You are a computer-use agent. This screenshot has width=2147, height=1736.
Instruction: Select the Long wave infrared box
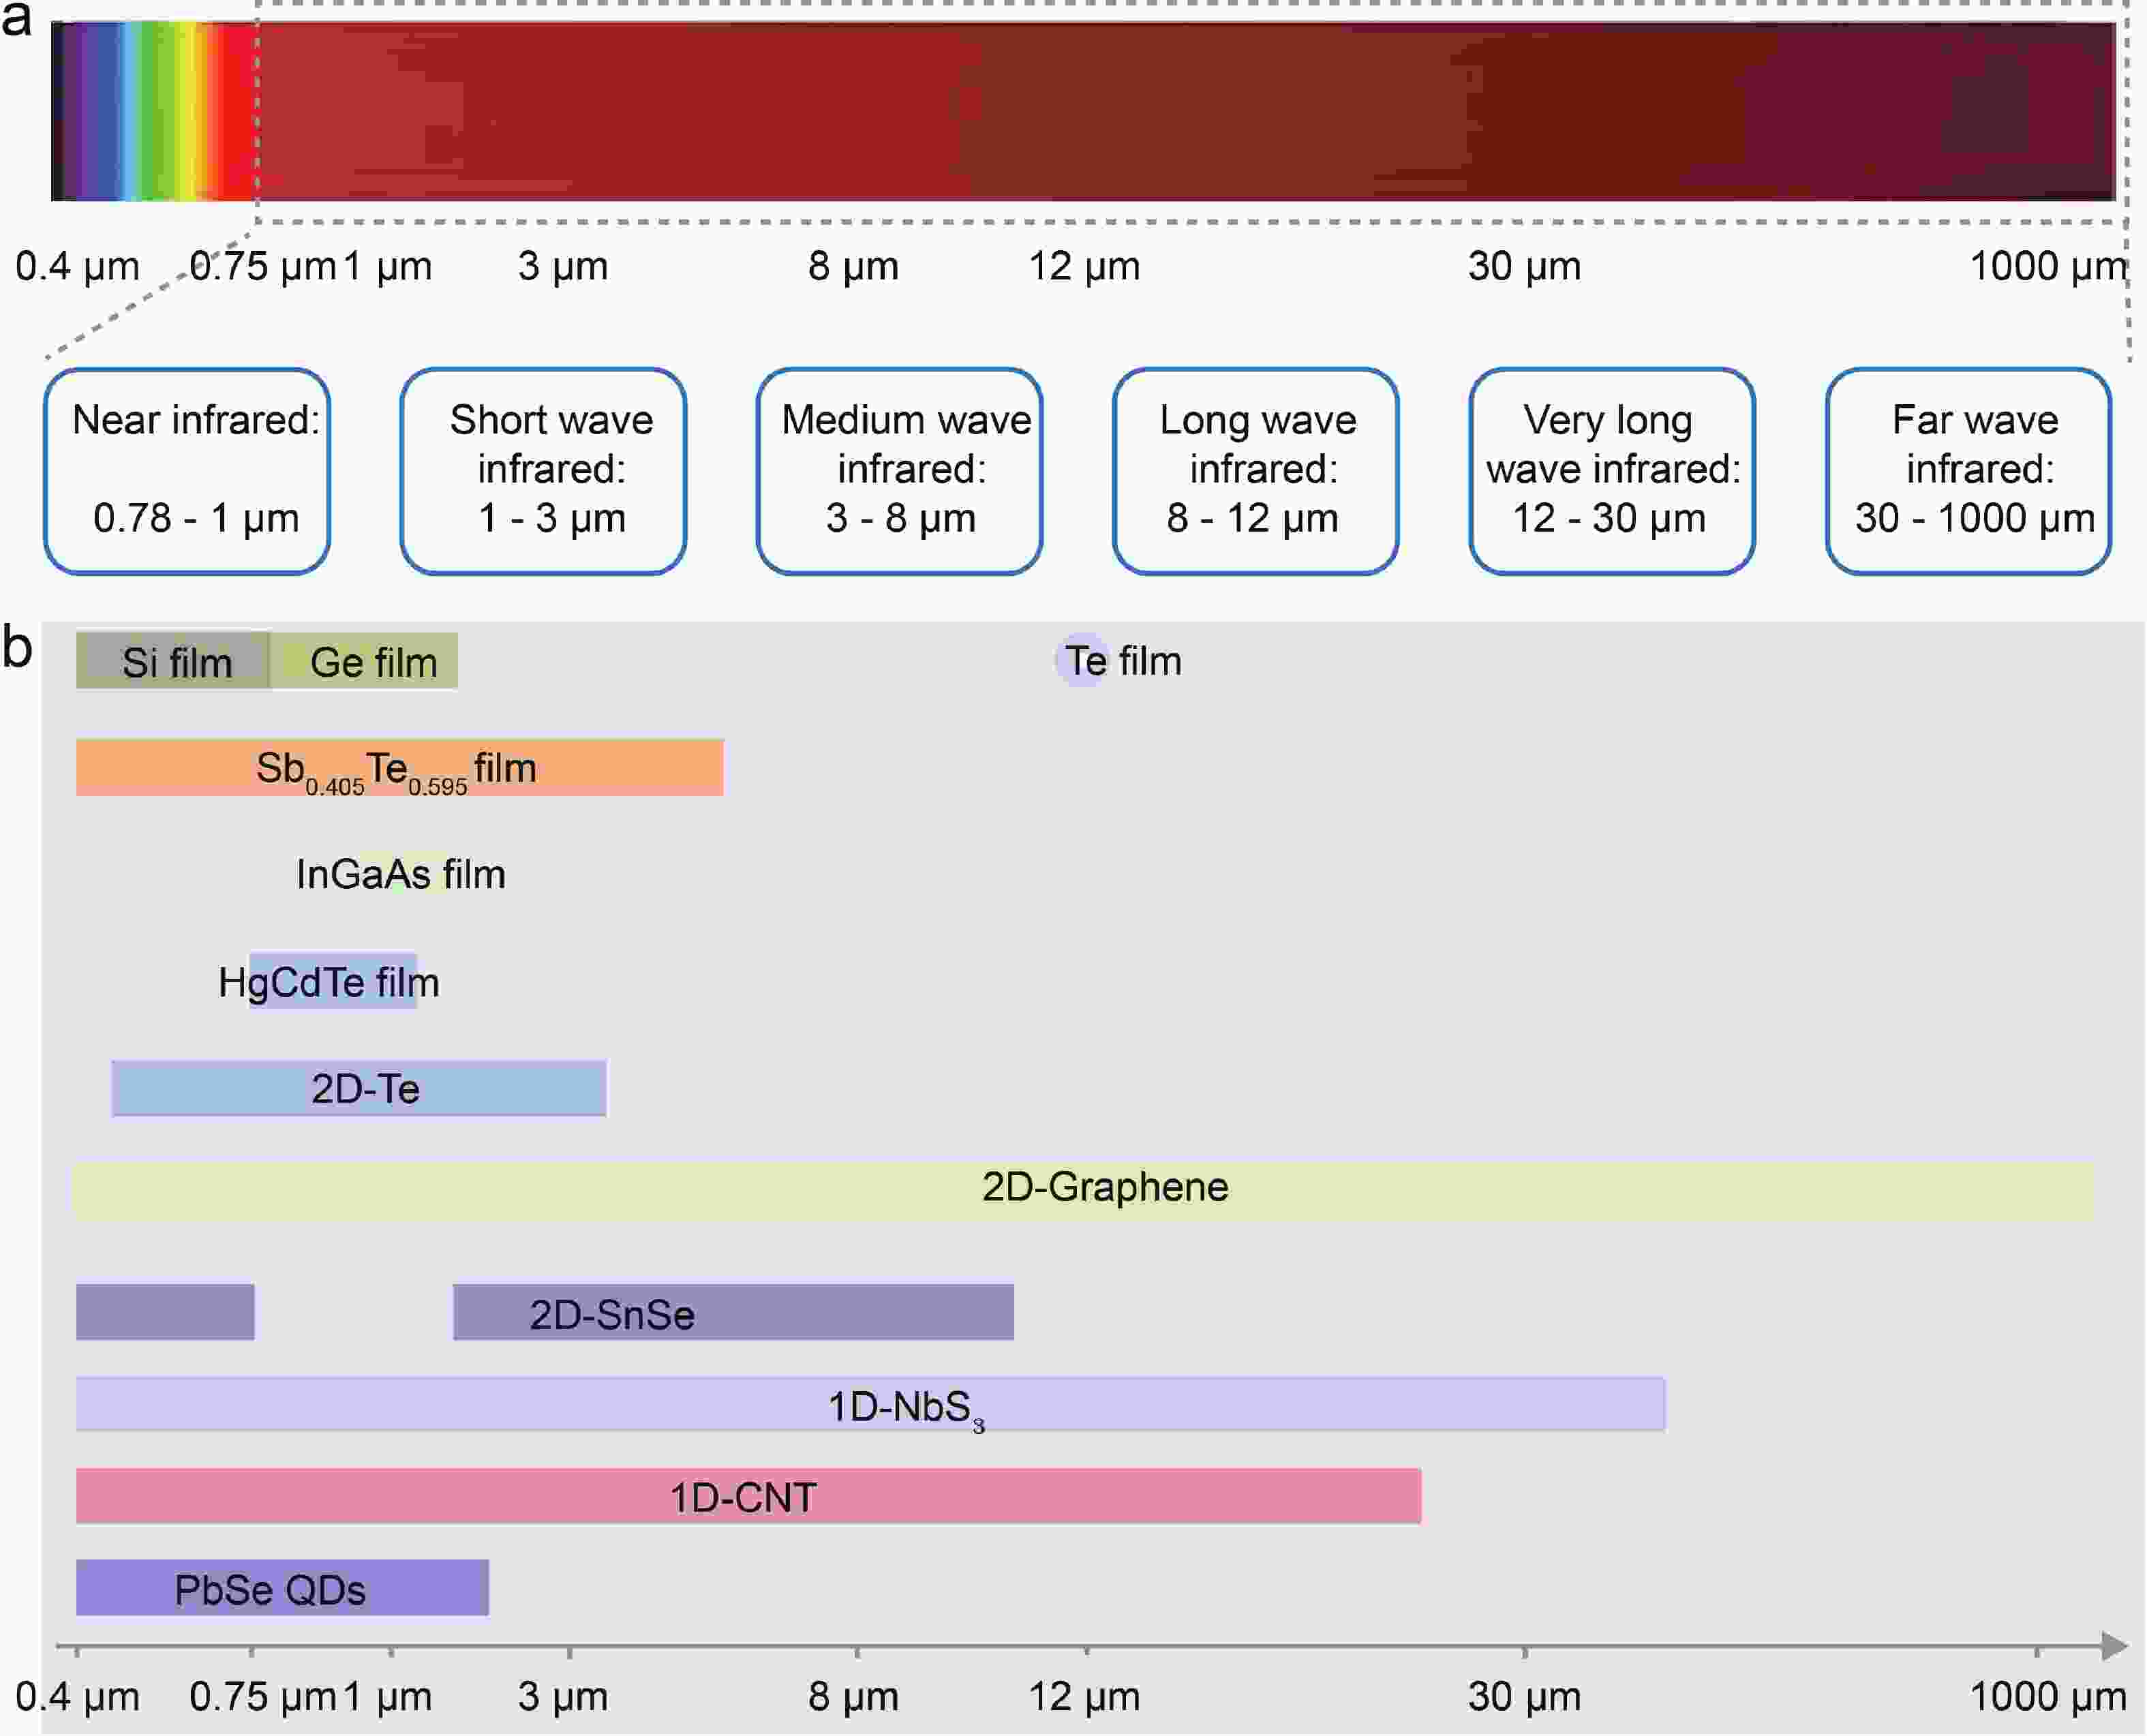(1255, 471)
